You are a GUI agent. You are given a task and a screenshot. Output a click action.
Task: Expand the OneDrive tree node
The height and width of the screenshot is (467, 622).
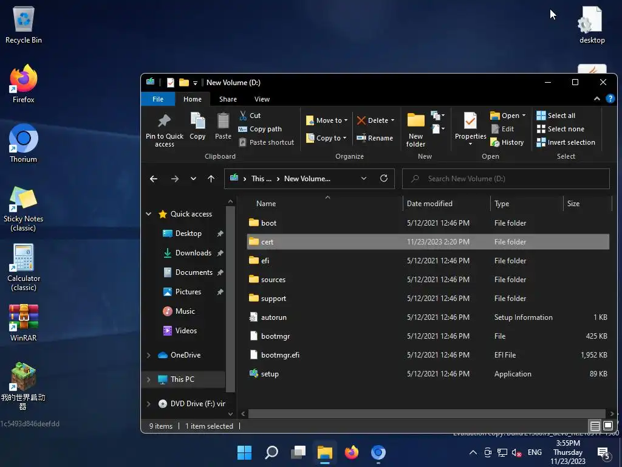(x=148, y=355)
